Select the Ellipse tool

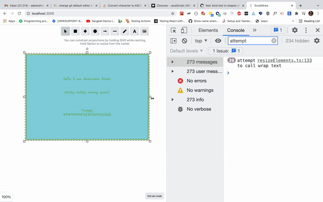pyautogui.click(x=95, y=31)
